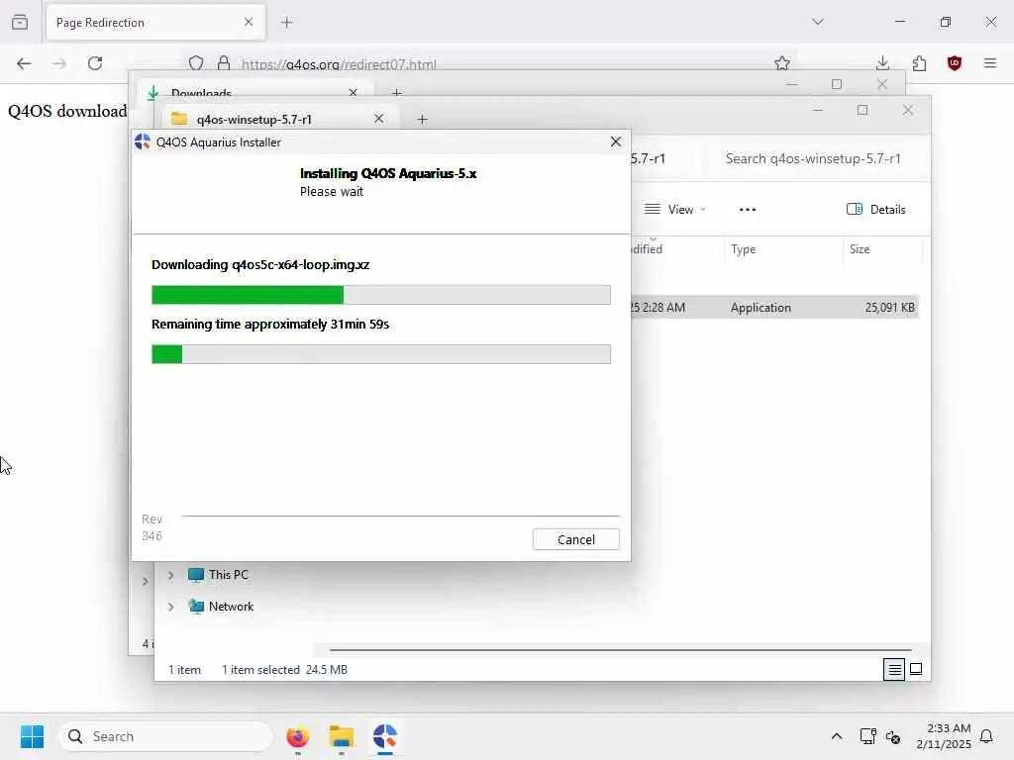The image size is (1014, 760).
Task: Close the q4os-winsetup-5.7-r1 Explorer tab
Action: 379,119
